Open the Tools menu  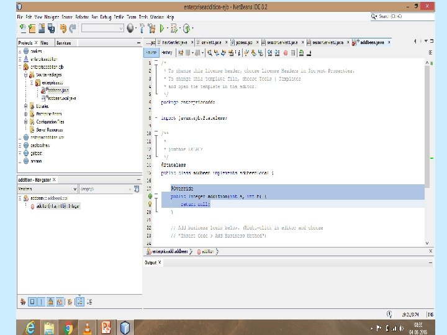[x=143, y=17]
